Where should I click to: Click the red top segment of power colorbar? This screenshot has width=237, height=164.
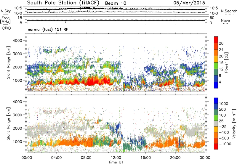click(x=216, y=40)
